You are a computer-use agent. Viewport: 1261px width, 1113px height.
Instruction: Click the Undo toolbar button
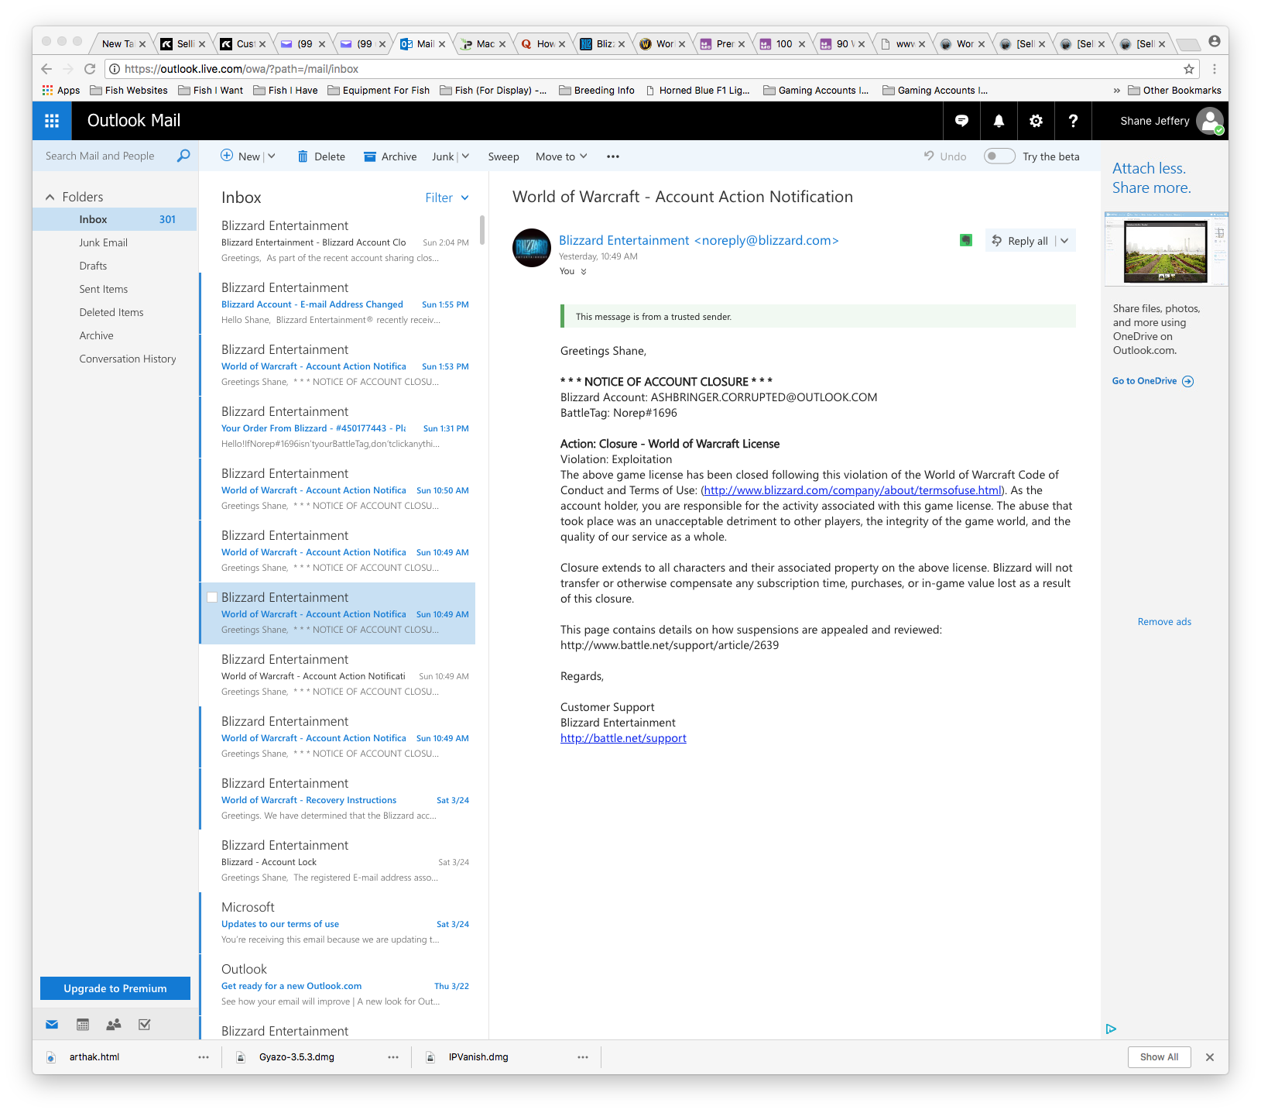tap(945, 156)
